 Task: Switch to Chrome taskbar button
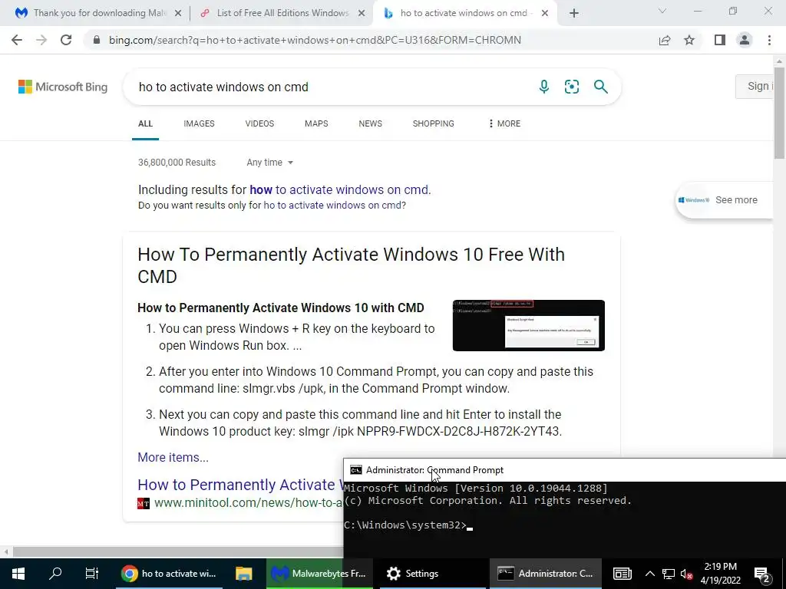[x=170, y=574]
